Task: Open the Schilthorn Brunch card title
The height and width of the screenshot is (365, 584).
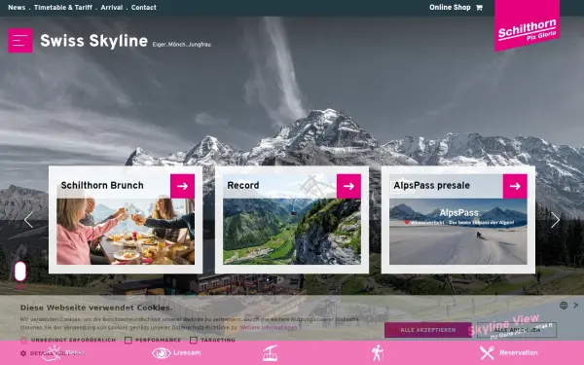Action: point(102,186)
